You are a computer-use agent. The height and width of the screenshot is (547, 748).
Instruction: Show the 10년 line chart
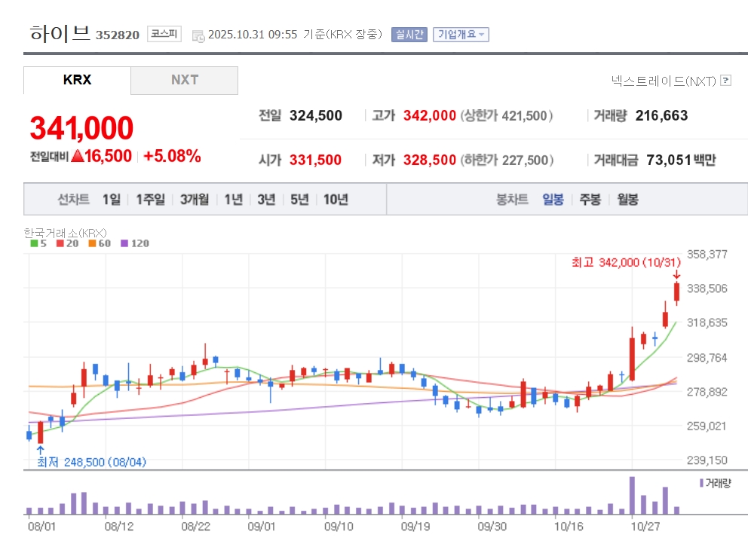coord(336,200)
